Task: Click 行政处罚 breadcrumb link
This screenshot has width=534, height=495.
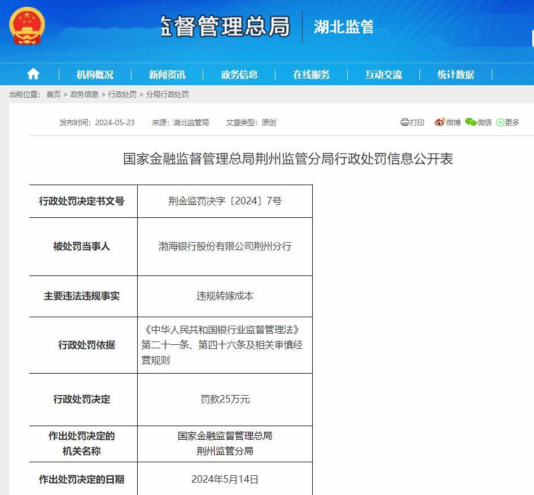Action: pos(122,94)
